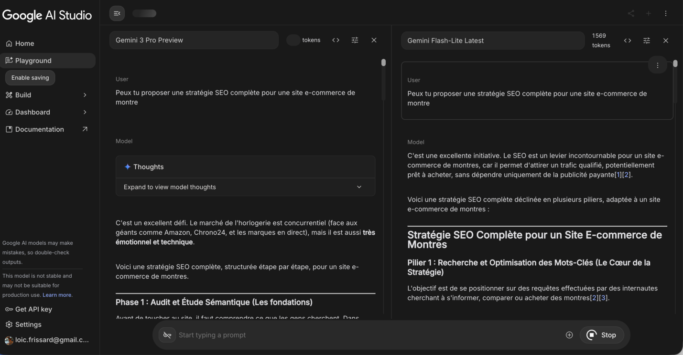Click the 'Google AI models may make mistakes' notice
This screenshot has width=683, height=355.
coord(38,252)
